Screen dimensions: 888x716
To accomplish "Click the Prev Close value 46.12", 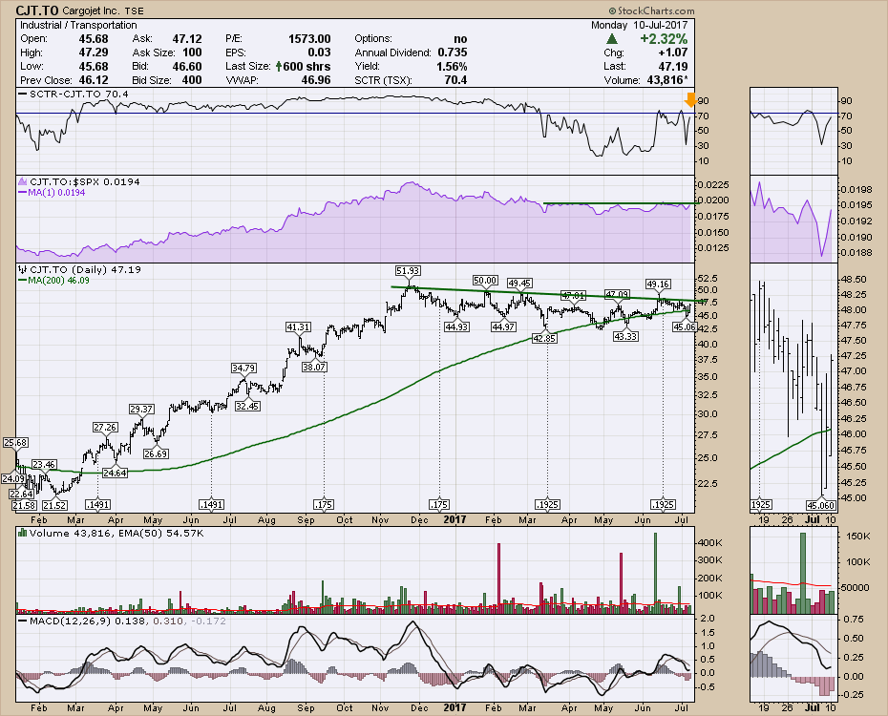I will (94, 80).
